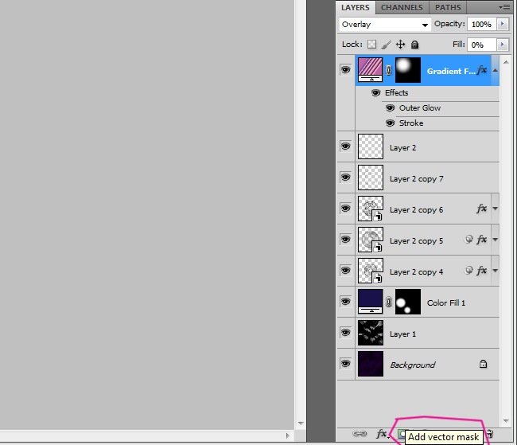Hide the Stroke effect
The width and height of the screenshot is (517, 445).
pos(390,123)
